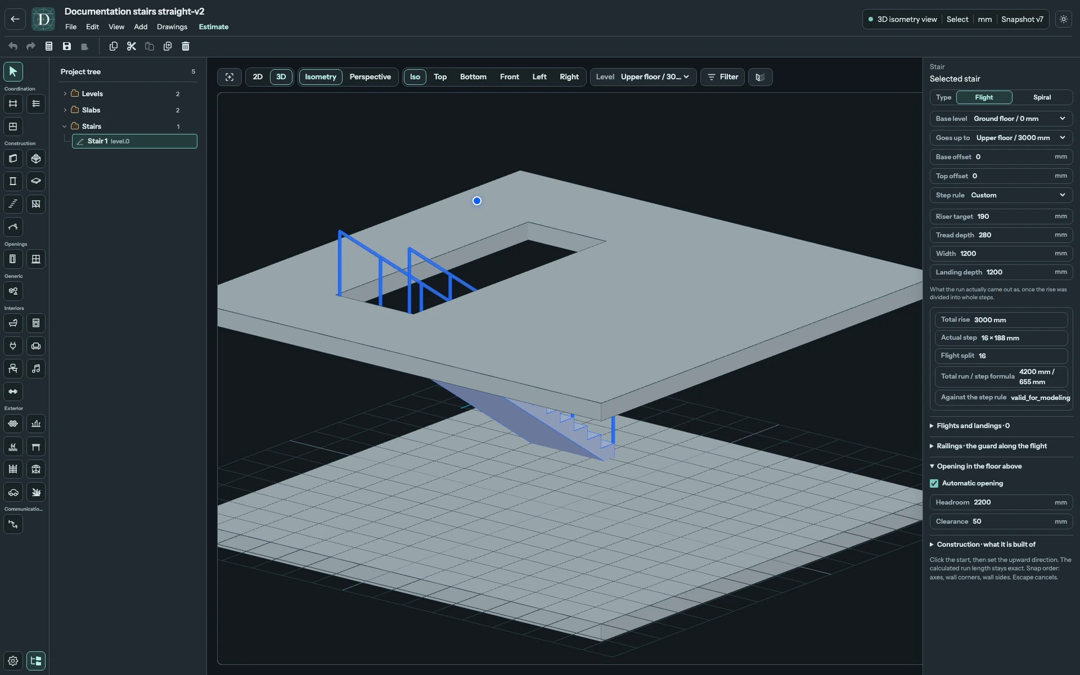Choose the roof tool in Construction
This screenshot has width=1080, height=675.
click(x=13, y=227)
